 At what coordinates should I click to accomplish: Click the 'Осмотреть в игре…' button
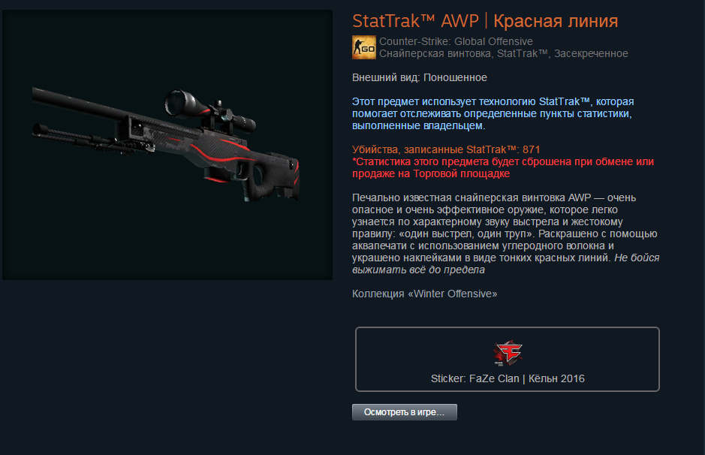[404, 412]
